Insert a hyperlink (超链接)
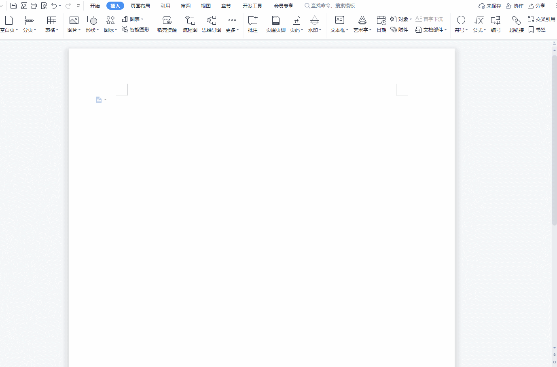 pyautogui.click(x=517, y=24)
